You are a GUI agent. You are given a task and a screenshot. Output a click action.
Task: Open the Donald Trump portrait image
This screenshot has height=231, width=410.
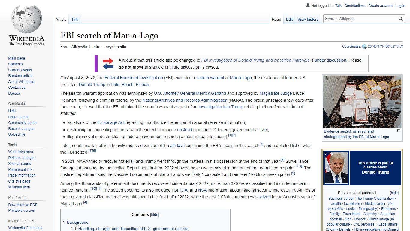point(336,168)
